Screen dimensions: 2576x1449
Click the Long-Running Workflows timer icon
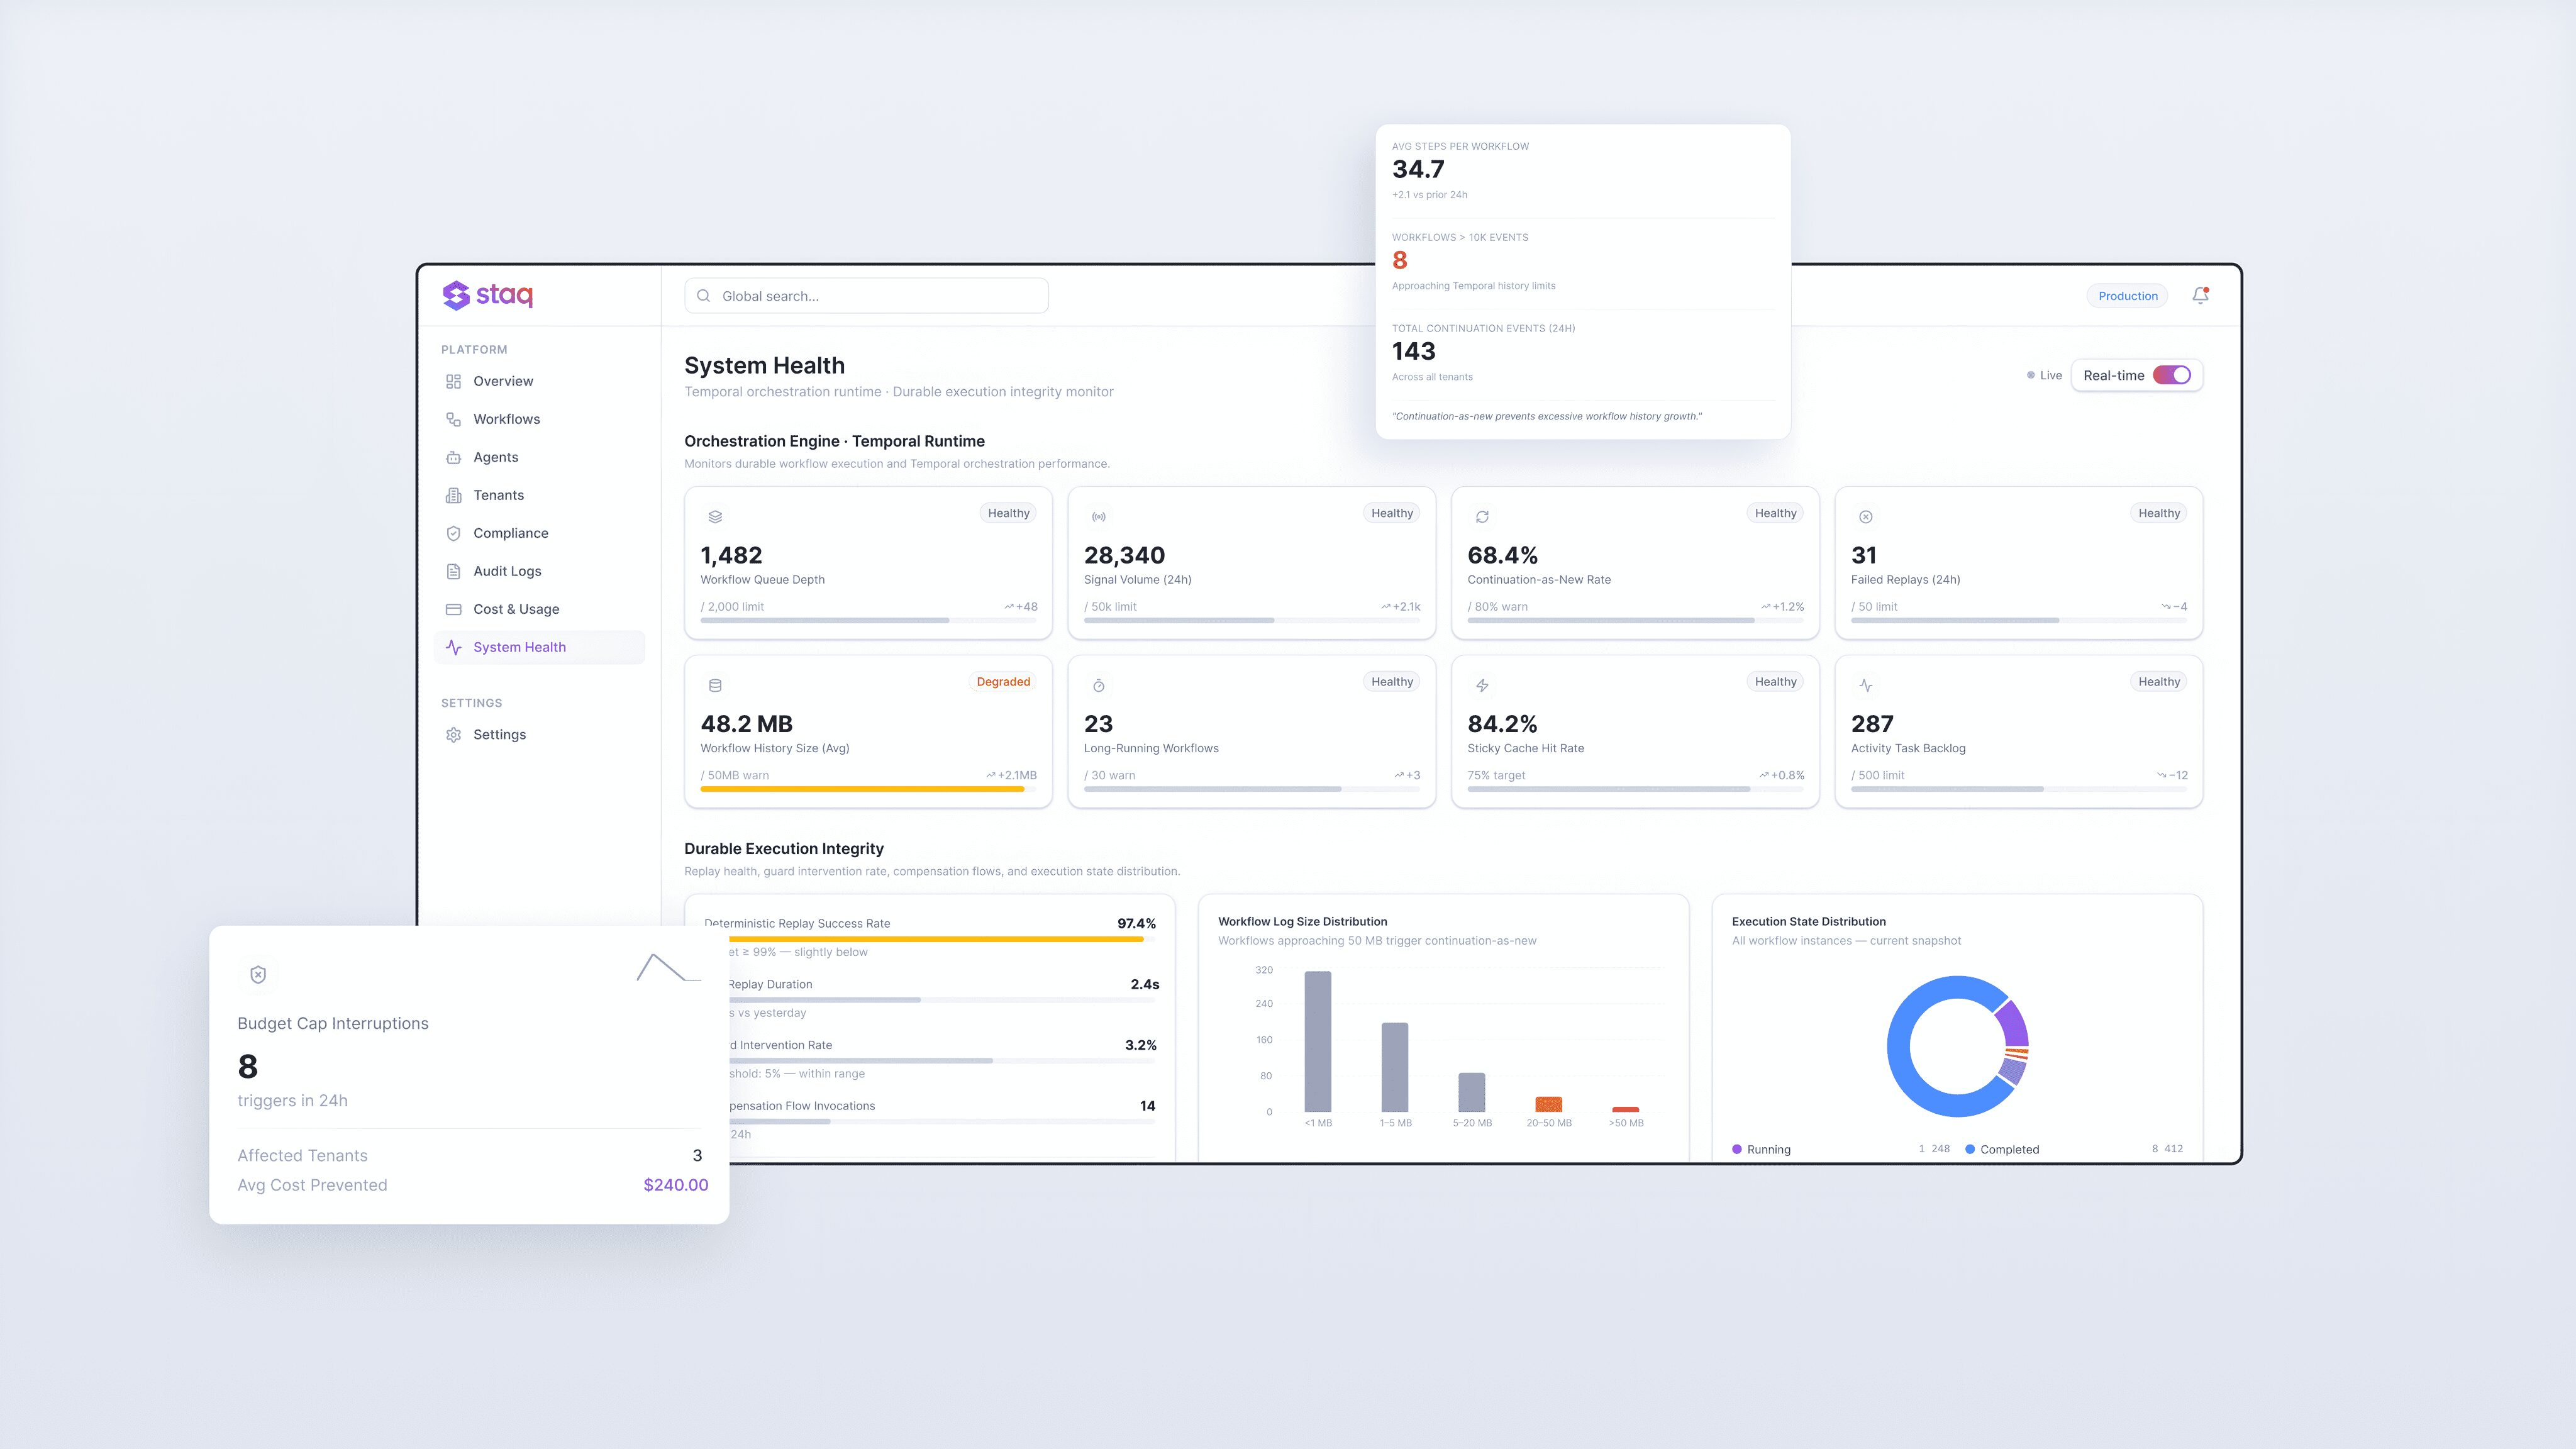tap(1098, 686)
